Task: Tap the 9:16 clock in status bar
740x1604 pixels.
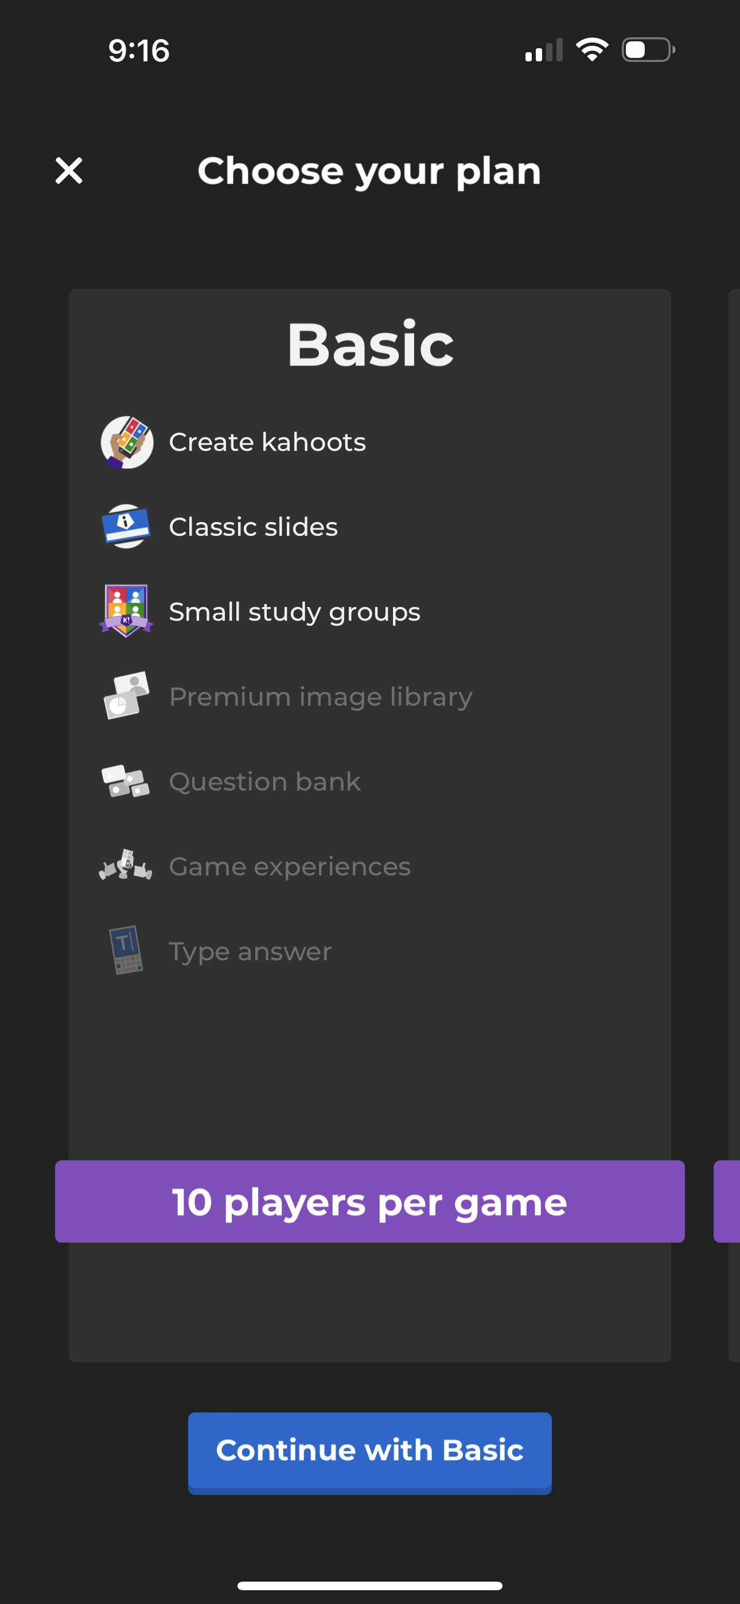Action: [138, 52]
